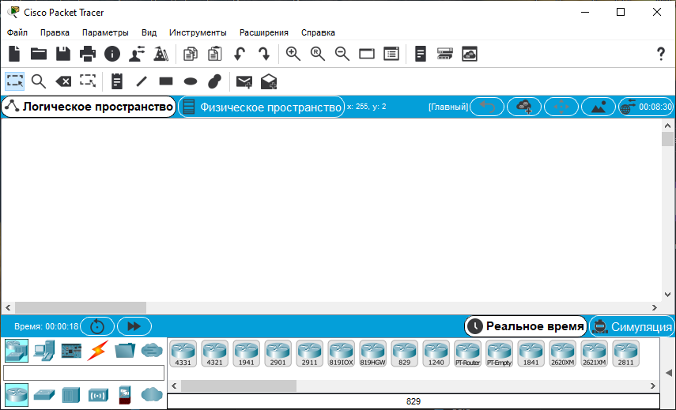Select Components category
Viewport: 676px width, 410px height.
click(x=71, y=351)
